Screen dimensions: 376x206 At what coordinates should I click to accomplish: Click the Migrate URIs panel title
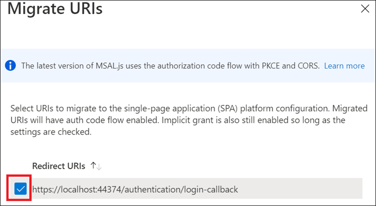tap(55, 10)
